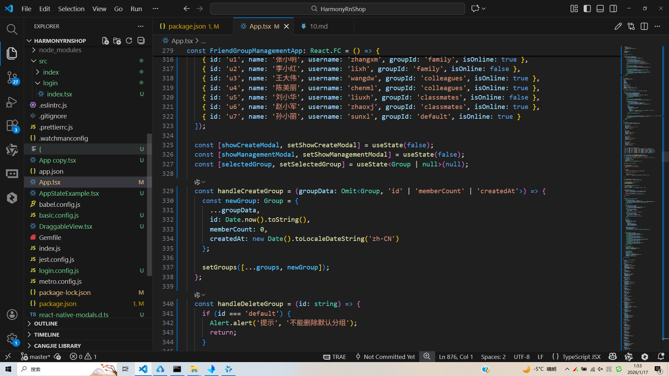Toggle the primary side bar visibility

click(587, 9)
